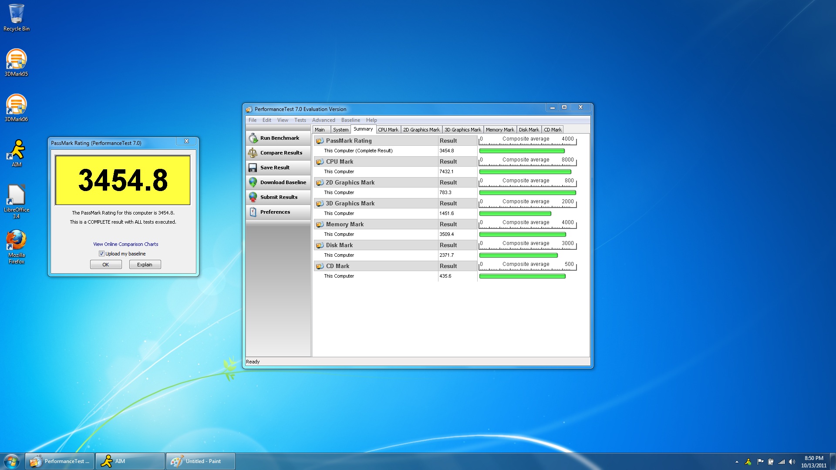Viewport: 836px width, 470px height.
Task: Click the 3D Graphics Mark row icon
Action: click(320, 203)
